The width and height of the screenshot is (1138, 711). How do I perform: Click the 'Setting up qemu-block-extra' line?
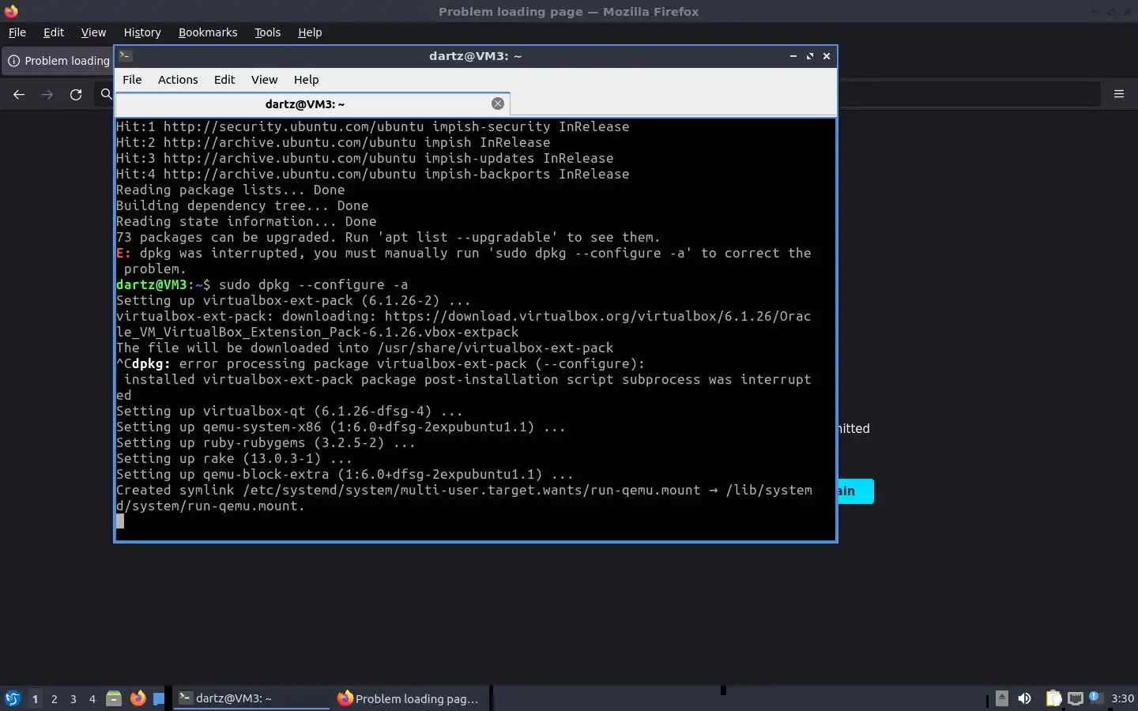click(345, 474)
